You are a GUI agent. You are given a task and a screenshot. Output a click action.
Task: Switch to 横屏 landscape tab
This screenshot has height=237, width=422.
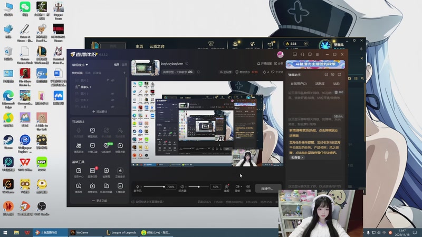click(117, 65)
